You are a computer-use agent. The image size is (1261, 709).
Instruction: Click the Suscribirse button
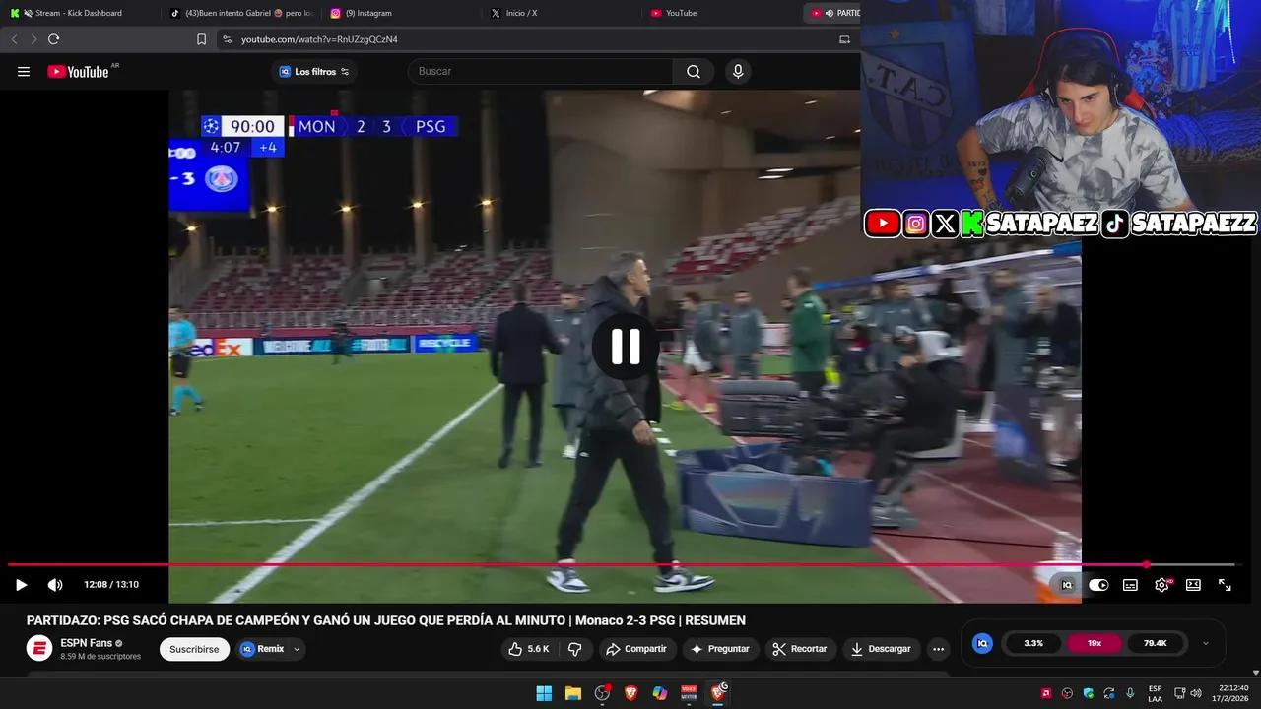[194, 649]
